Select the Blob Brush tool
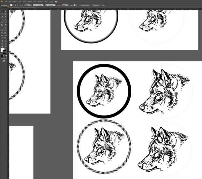The image size is (202, 179). point(2,25)
